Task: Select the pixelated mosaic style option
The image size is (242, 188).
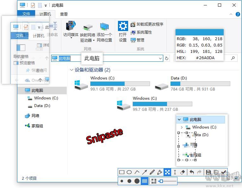Action: (x=154, y=181)
